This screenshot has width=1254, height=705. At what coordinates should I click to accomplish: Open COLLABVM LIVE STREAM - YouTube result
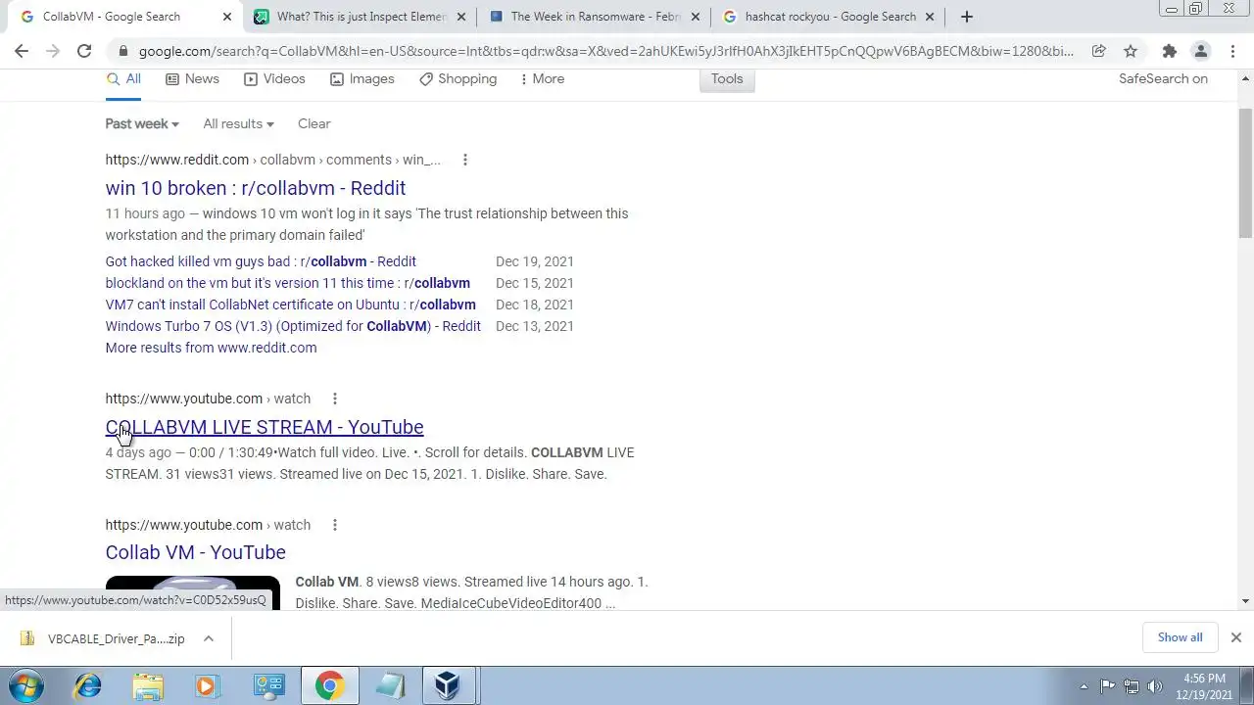[x=265, y=427]
